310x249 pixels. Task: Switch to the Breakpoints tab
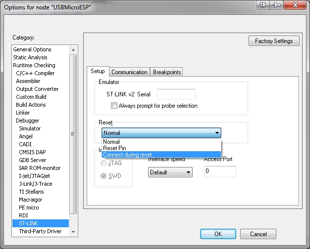pyautogui.click(x=167, y=72)
